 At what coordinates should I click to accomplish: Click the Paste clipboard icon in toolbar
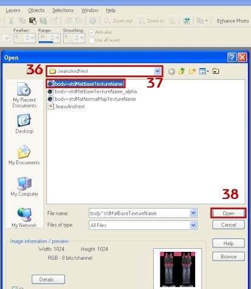tap(33, 21)
